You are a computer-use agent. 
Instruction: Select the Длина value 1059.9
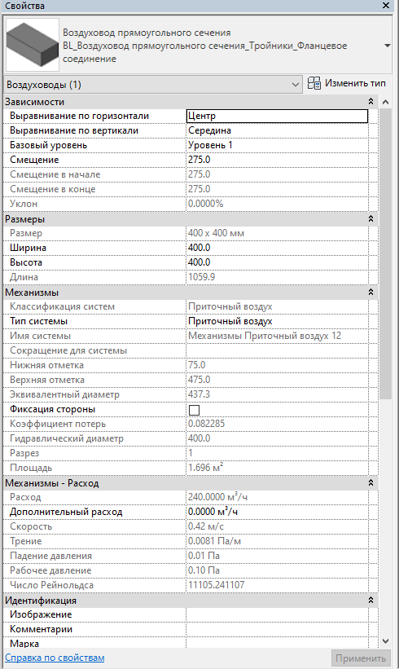click(x=202, y=277)
